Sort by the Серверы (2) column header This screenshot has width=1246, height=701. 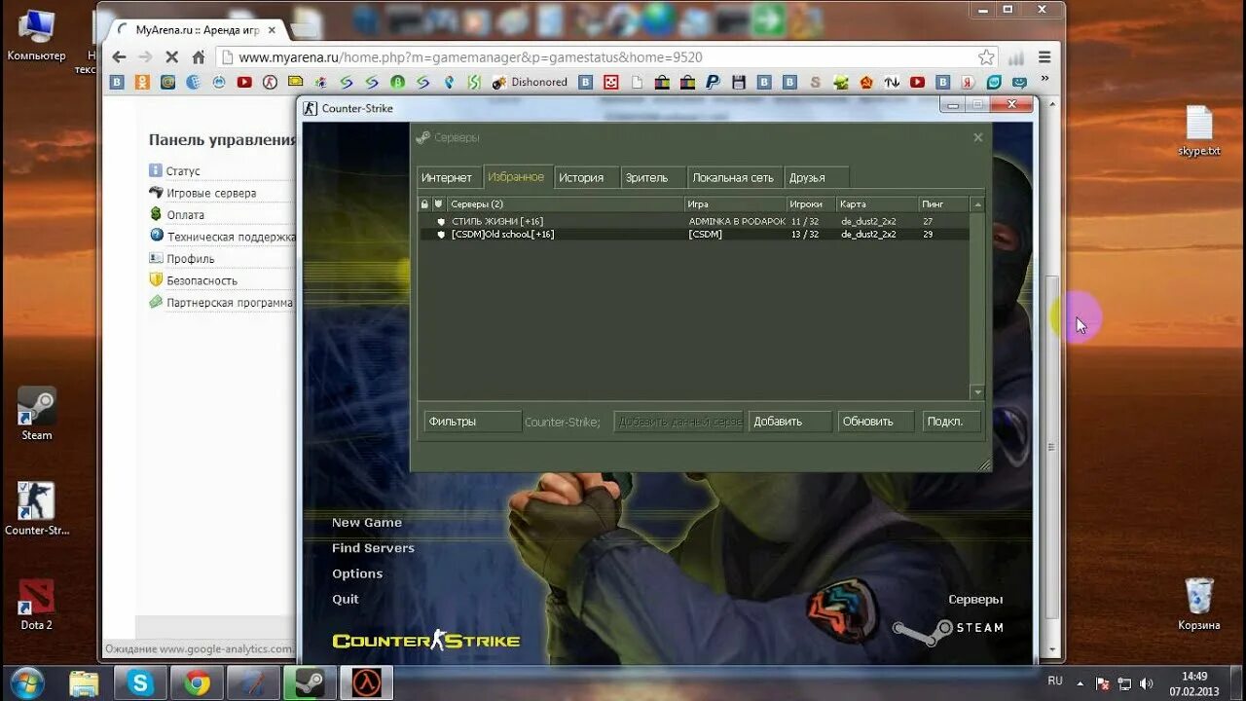point(566,204)
